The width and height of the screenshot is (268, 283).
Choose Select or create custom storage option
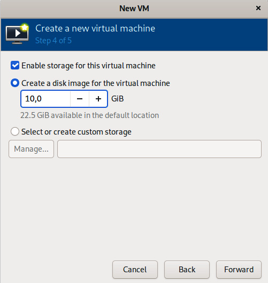[x=15, y=131]
